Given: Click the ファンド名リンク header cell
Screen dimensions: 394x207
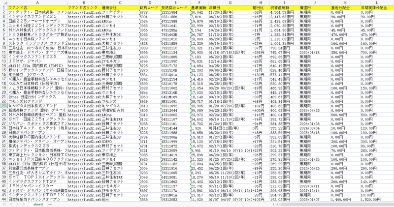Looking at the screenshot, I should tap(84, 7).
